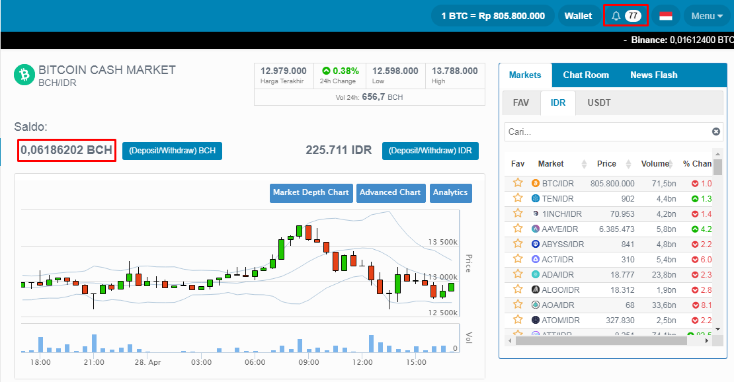The width and height of the screenshot is (734, 382).
Task: Open the Analytics view
Action: coord(450,192)
